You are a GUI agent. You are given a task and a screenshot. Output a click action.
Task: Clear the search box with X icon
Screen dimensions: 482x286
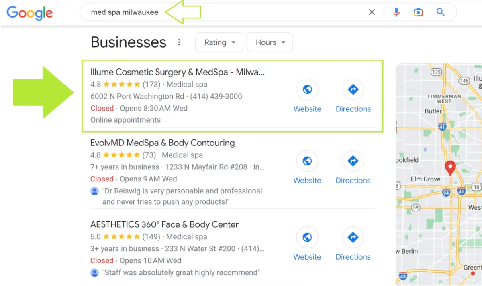click(372, 12)
